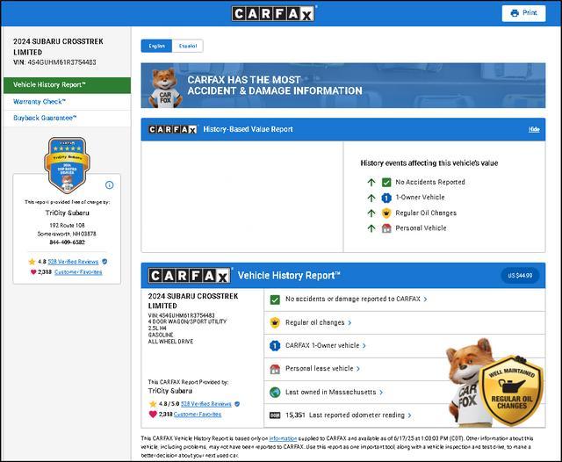The image size is (562, 462).
Task: Click the Regular Oil Changes gold shield icon
Action: [x=386, y=213]
